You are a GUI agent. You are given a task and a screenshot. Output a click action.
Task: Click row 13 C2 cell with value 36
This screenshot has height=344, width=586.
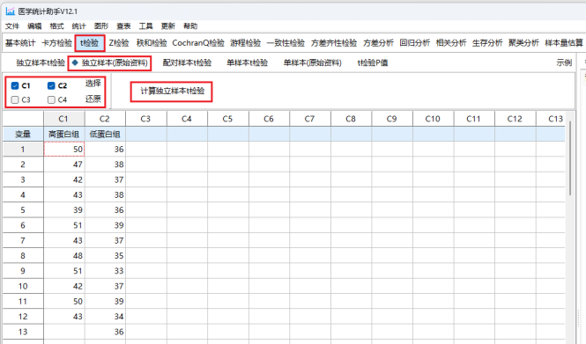pyautogui.click(x=105, y=332)
